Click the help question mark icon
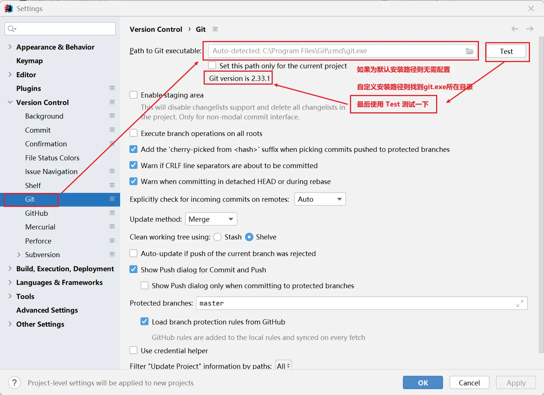The image size is (544, 395). pos(14,383)
